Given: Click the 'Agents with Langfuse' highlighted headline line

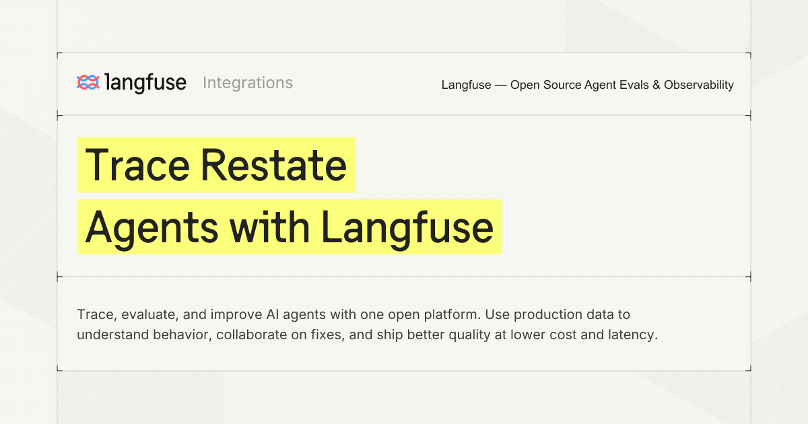Looking at the screenshot, I should (290, 227).
